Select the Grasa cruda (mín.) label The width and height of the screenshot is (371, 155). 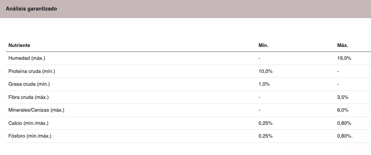coord(29,84)
